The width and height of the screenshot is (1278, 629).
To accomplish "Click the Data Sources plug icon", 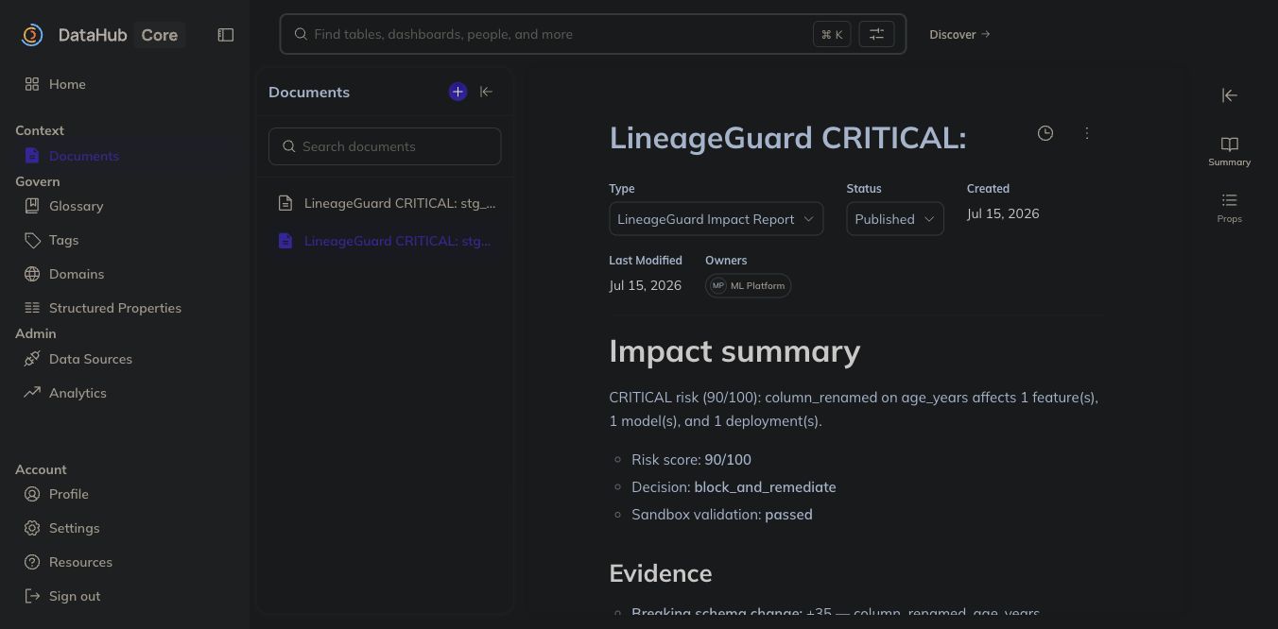I will [x=32, y=359].
